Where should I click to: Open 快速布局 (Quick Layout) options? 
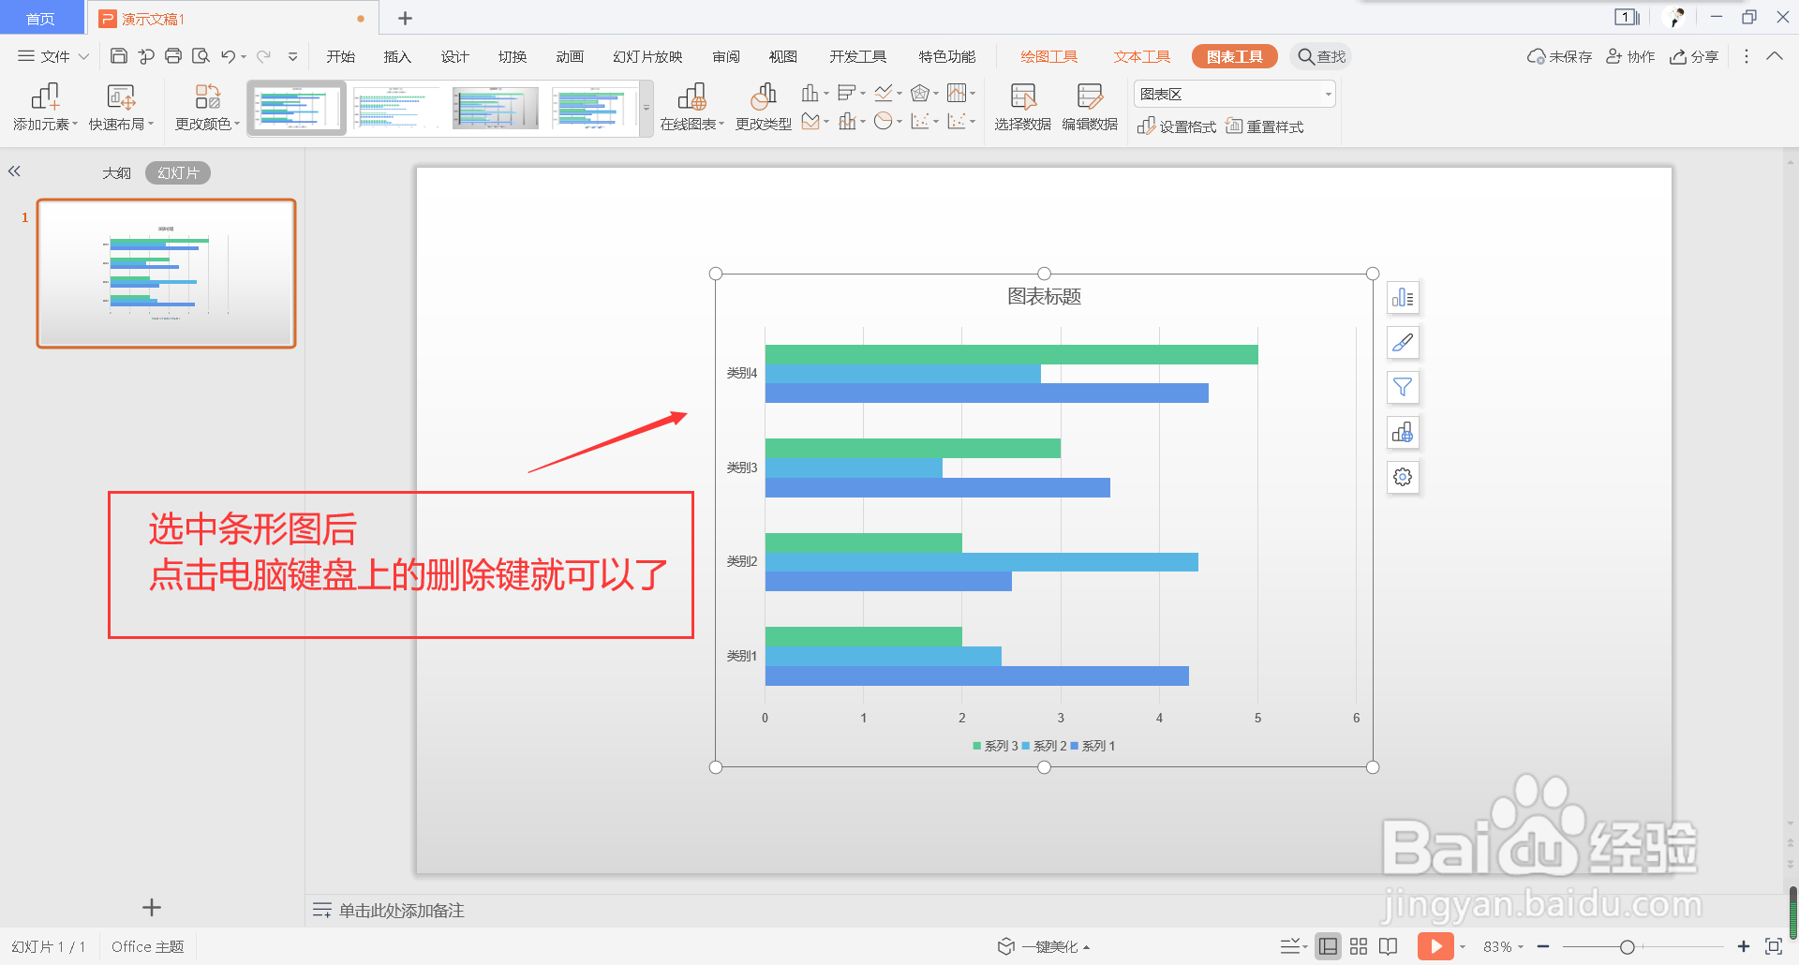[121, 108]
